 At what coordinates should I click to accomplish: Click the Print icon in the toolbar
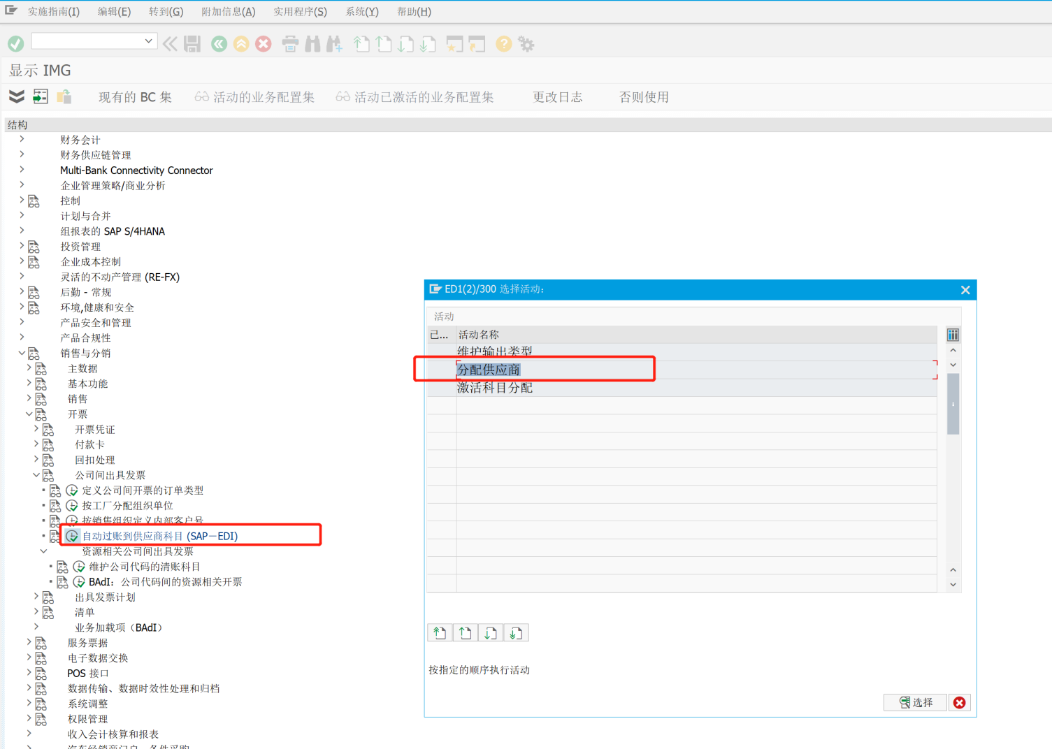[x=289, y=43]
